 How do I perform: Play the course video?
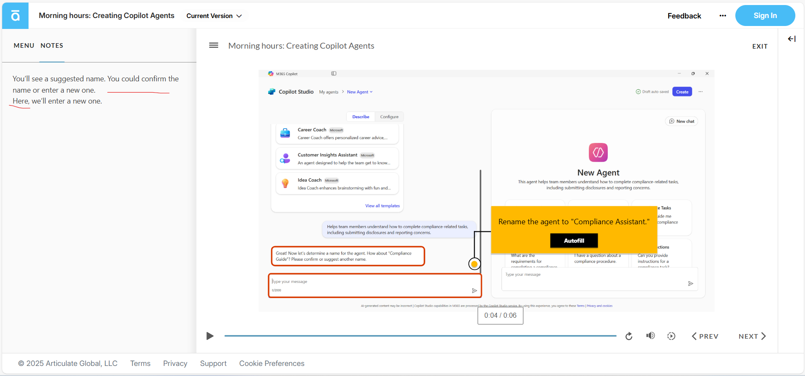point(210,336)
